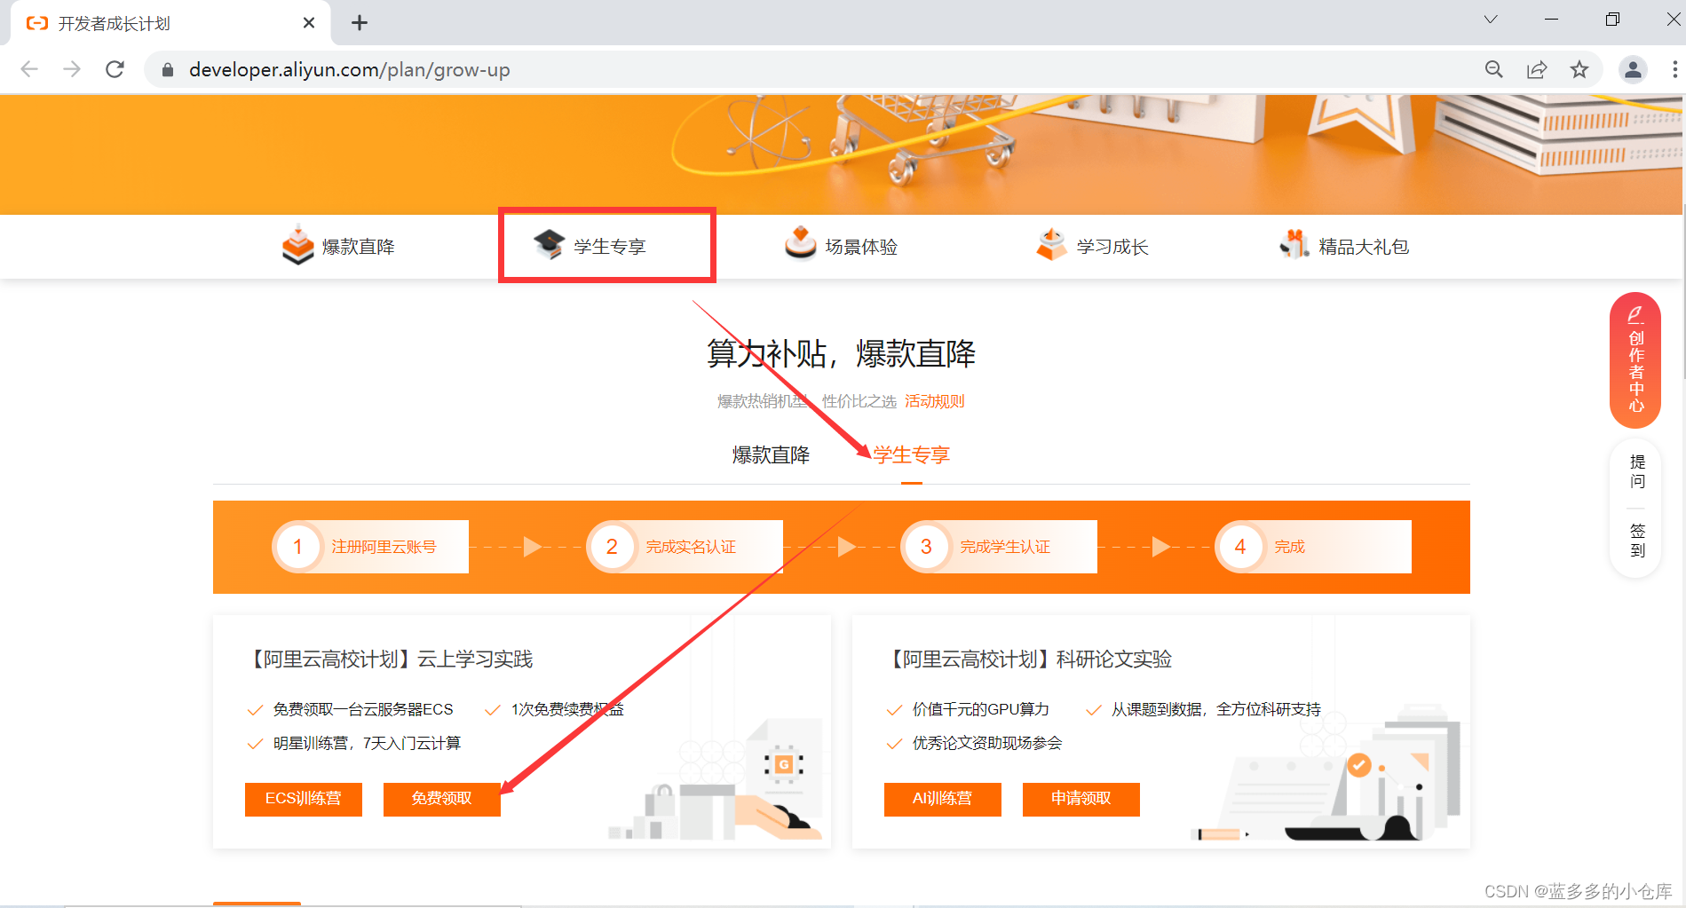The image size is (1686, 908).
Task: Click the 签到 sidebar button
Action: [x=1637, y=541]
